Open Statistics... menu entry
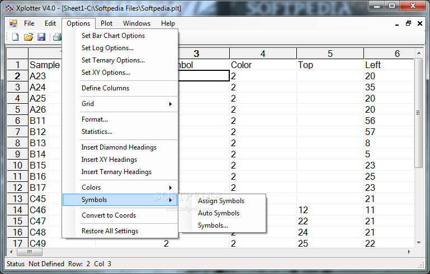430x274 pixels. pos(120,132)
